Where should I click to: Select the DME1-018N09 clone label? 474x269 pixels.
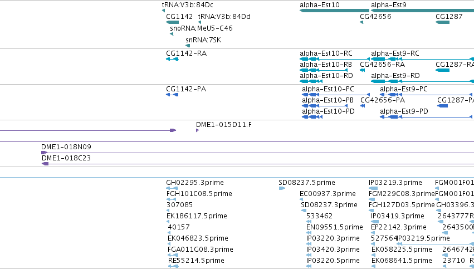66,147
